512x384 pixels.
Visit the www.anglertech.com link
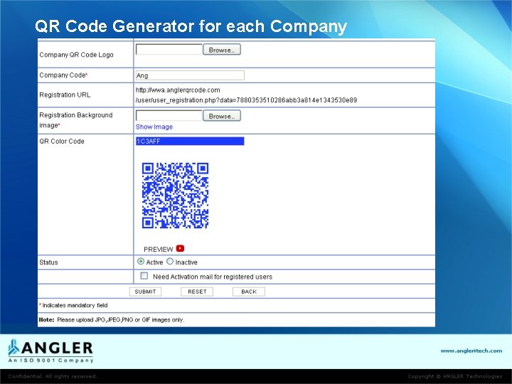tap(471, 351)
